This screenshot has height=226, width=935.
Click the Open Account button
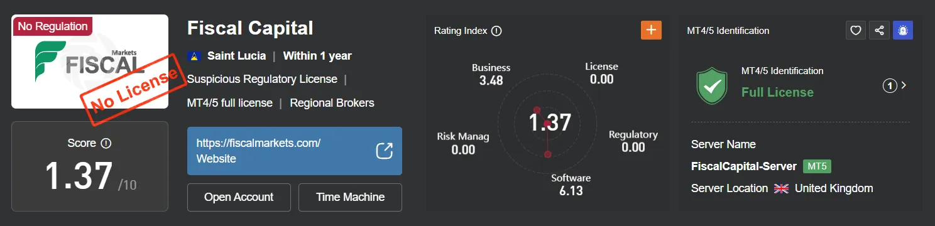(x=239, y=197)
